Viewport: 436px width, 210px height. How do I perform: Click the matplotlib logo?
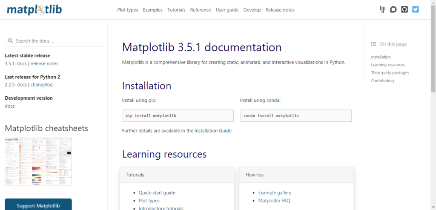(34, 10)
